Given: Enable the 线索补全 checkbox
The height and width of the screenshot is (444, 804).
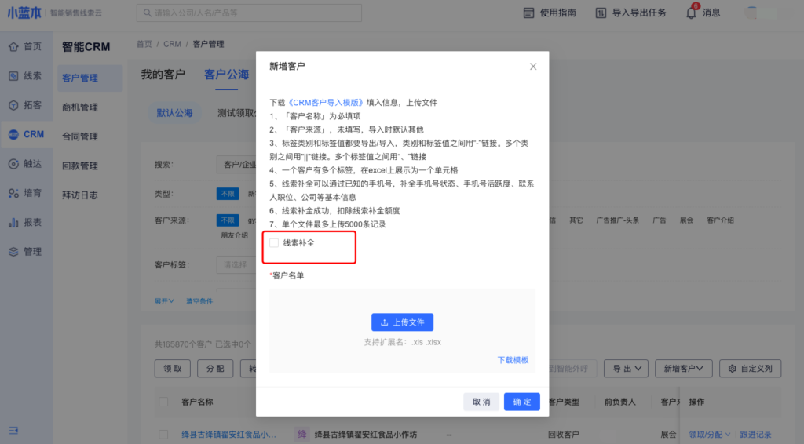Looking at the screenshot, I should pos(274,243).
